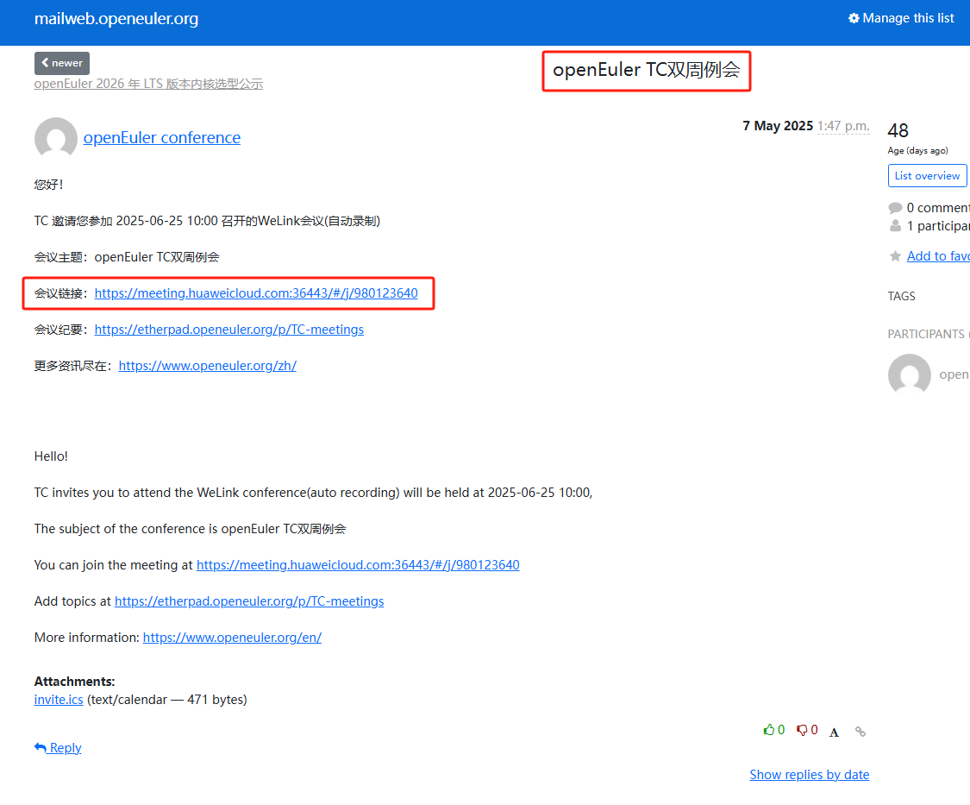This screenshot has height=805, width=970.
Task: Click the star favorite icon
Action: (x=895, y=256)
